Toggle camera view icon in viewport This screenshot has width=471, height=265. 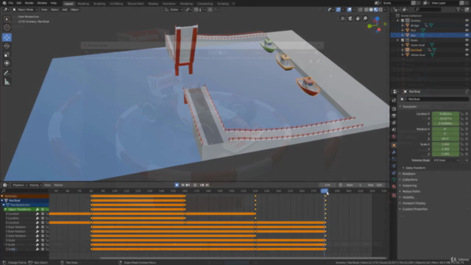[350, 18]
